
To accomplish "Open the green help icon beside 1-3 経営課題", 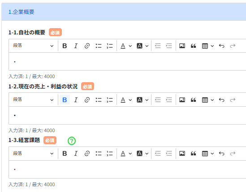I will pyautogui.click(x=72, y=141).
